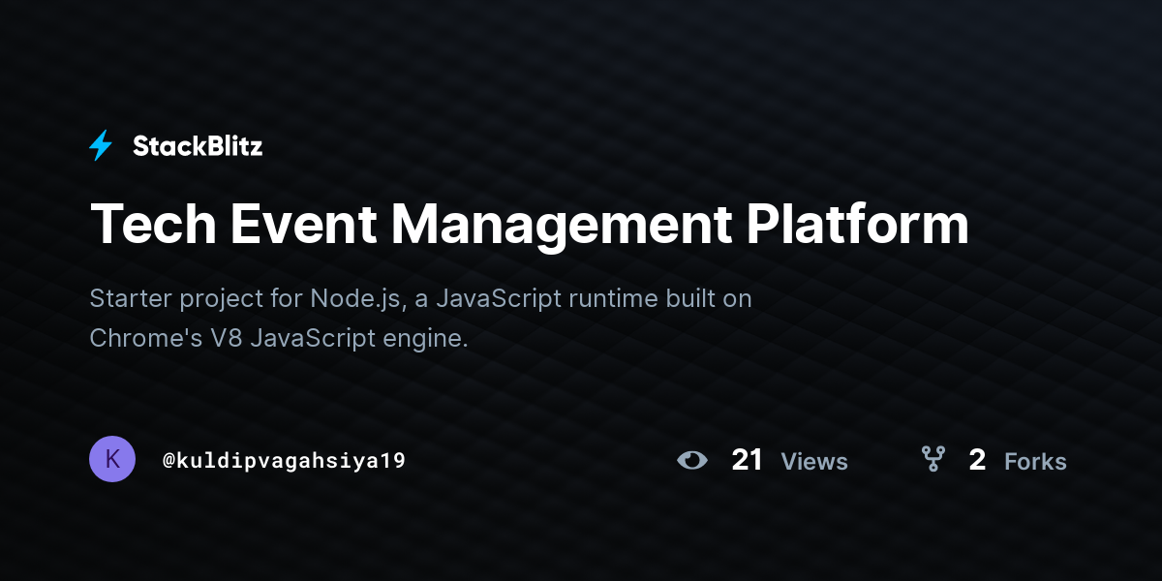Click the letter K inside the avatar circle
Screen dimensions: 1162x581
[112, 459]
